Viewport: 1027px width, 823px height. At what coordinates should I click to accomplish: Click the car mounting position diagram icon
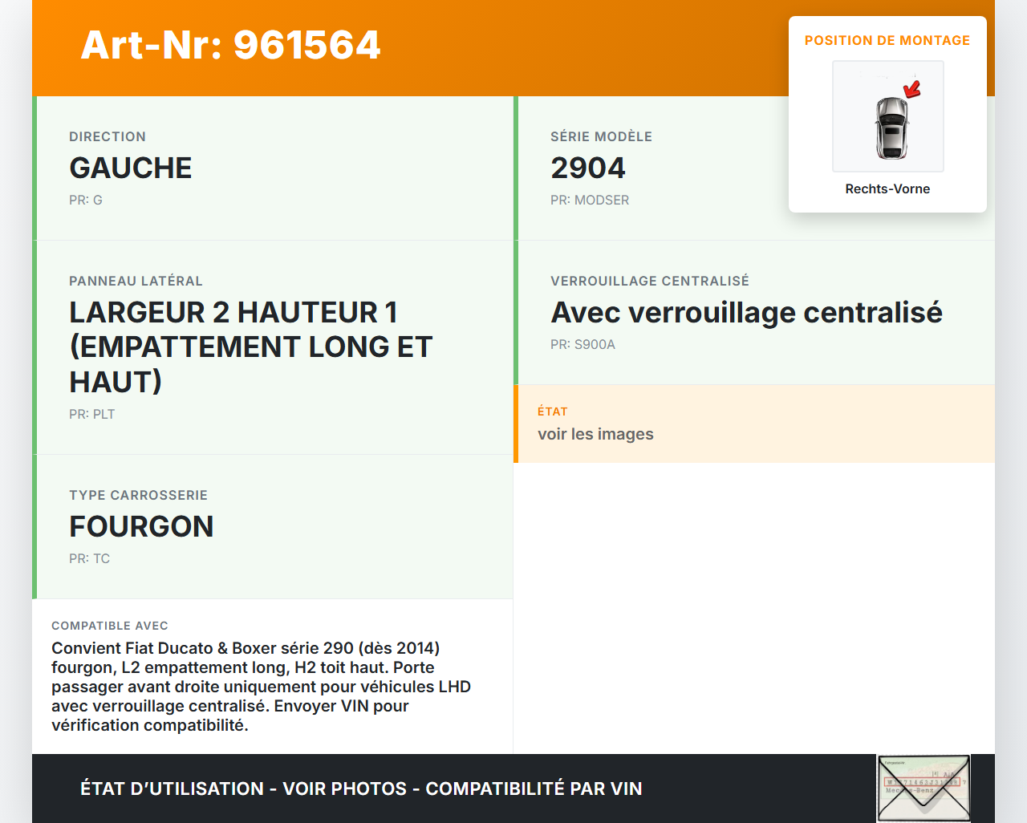pyautogui.click(x=887, y=116)
